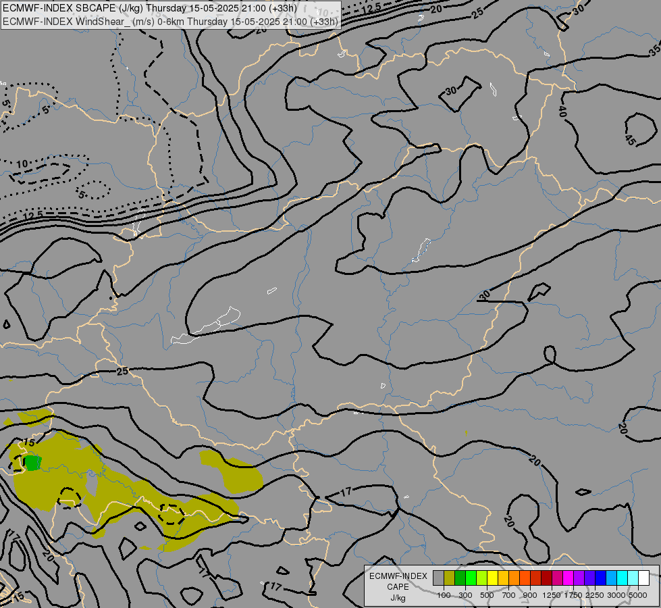
Task: Click the legend label 900
Action: coord(530,595)
